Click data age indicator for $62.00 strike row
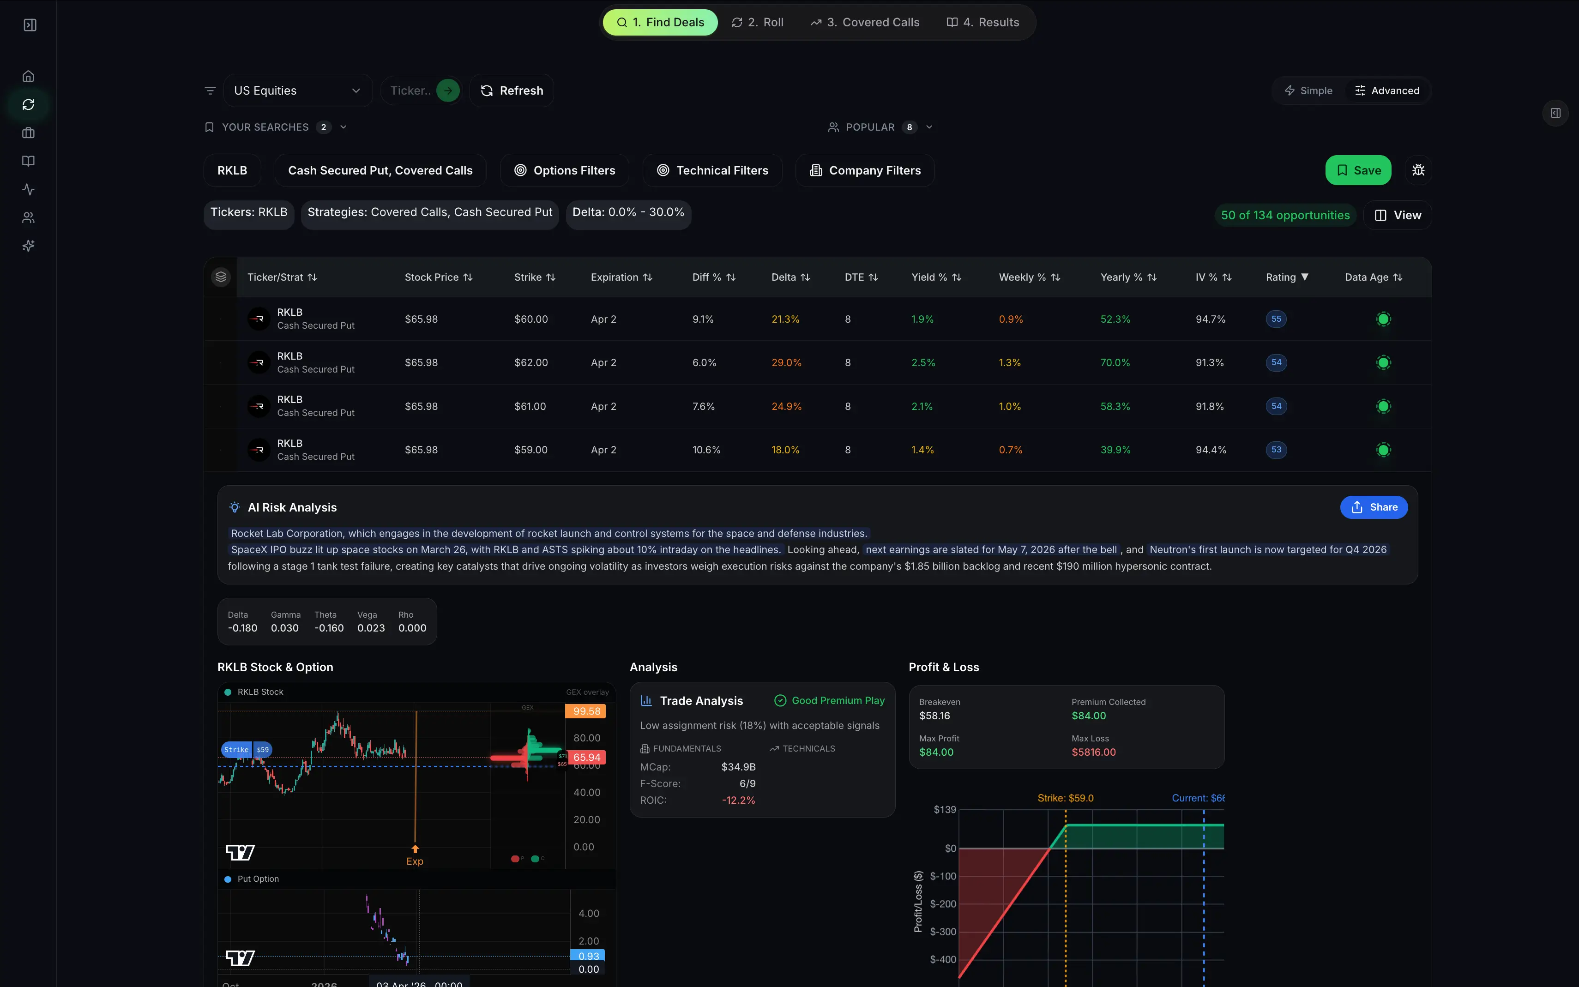The height and width of the screenshot is (987, 1579). pos(1383,362)
